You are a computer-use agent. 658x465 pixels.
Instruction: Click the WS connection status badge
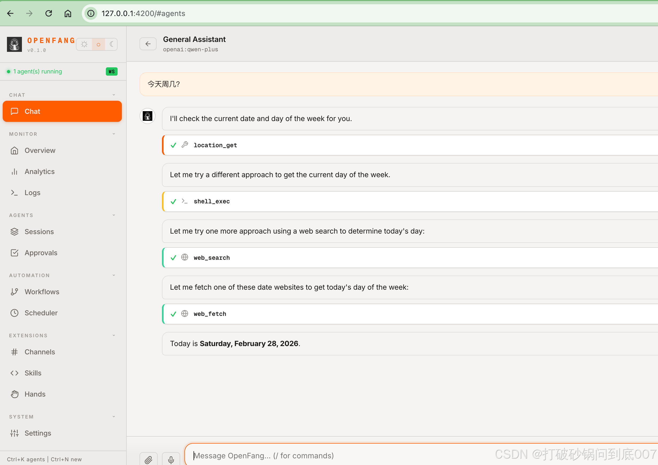pos(111,71)
